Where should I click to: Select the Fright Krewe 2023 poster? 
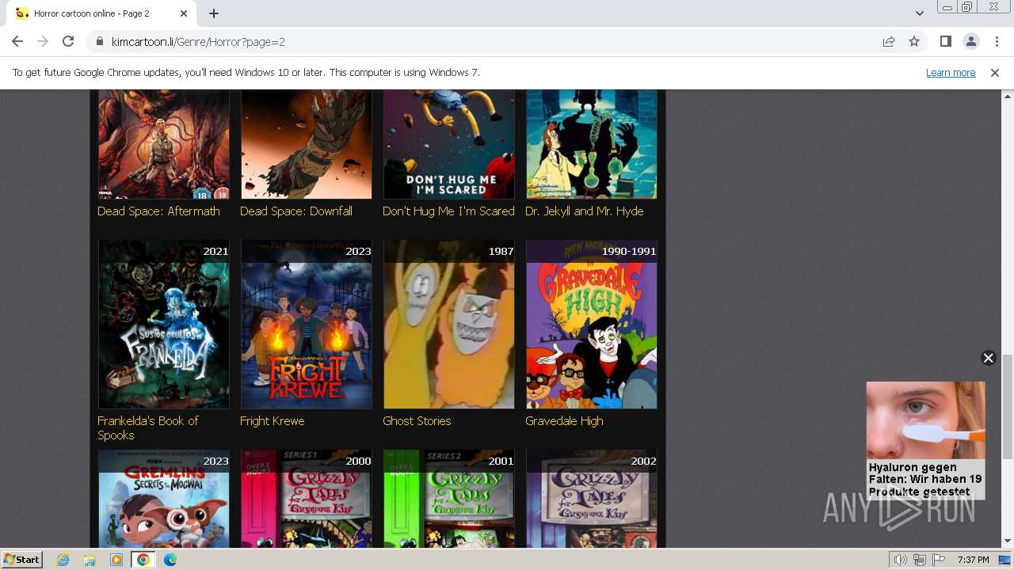pos(307,325)
